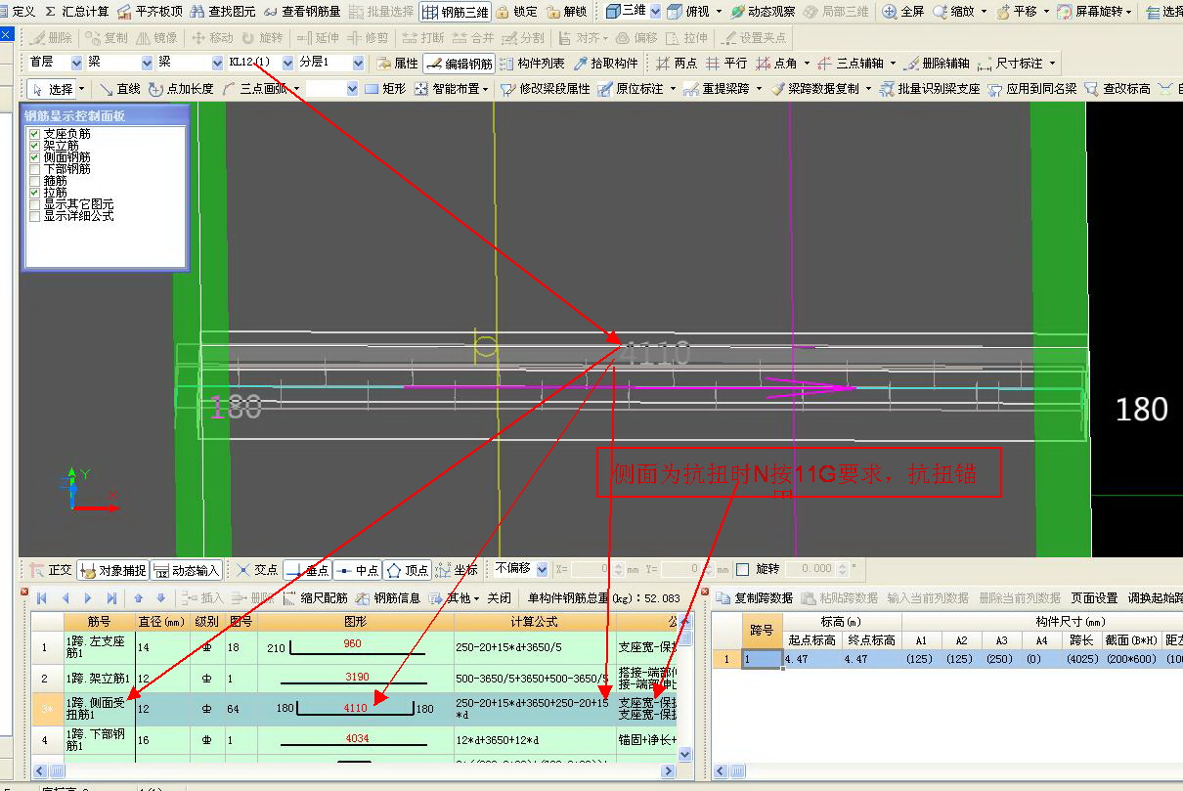Toggle 动态输入 dynamic input

pyautogui.click(x=187, y=570)
